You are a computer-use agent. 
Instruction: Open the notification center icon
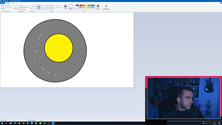coord(219,124)
